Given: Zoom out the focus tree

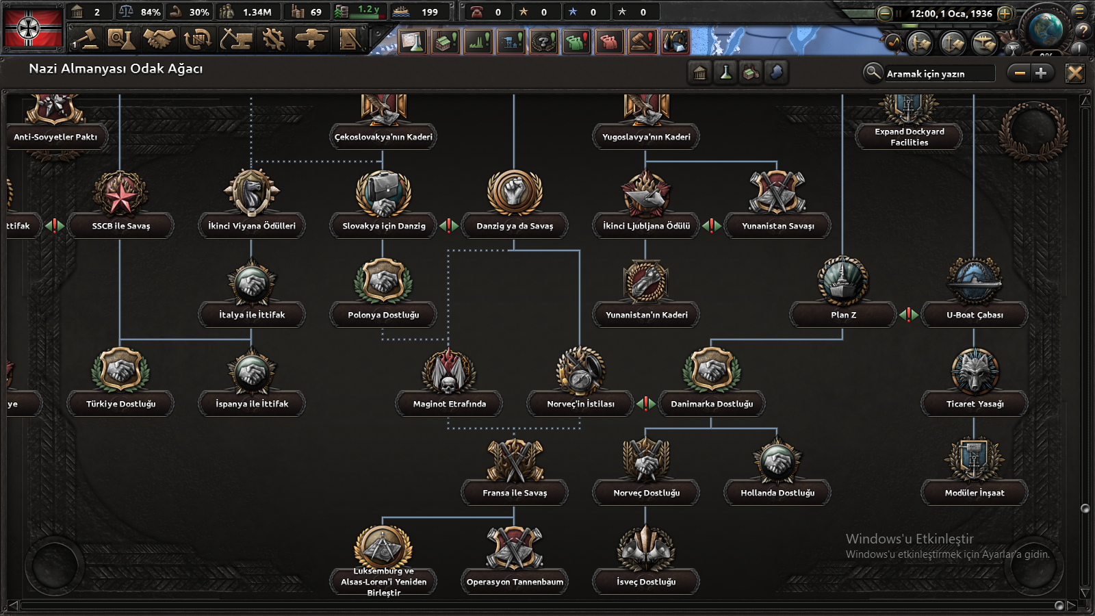Looking at the screenshot, I should pyautogui.click(x=1020, y=73).
